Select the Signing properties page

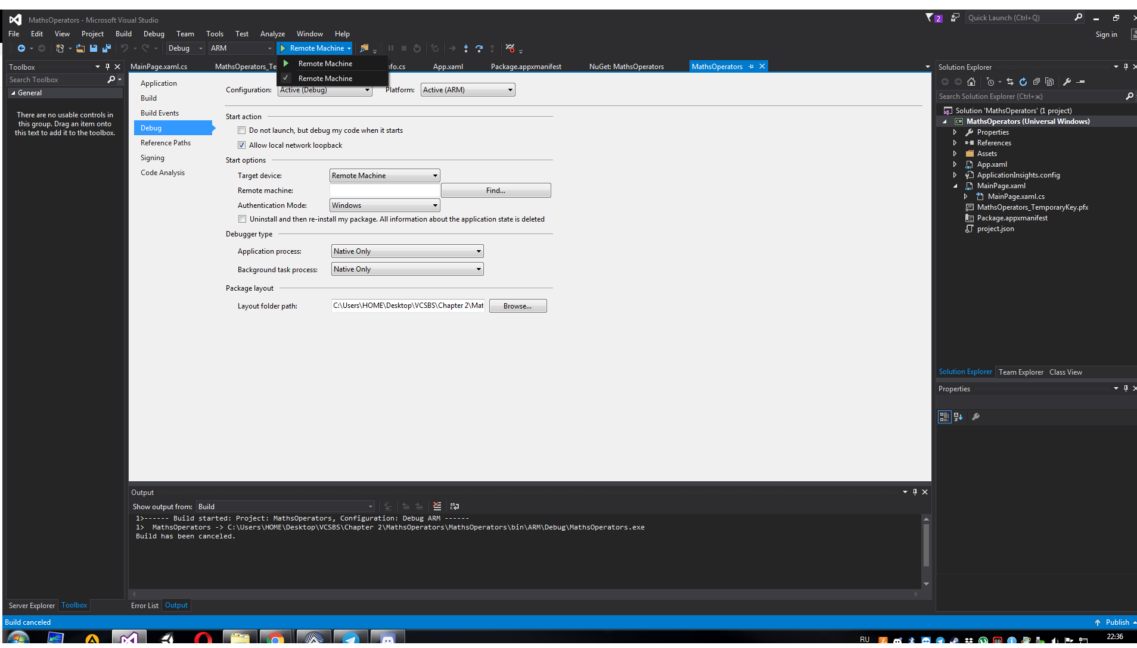[153, 158]
